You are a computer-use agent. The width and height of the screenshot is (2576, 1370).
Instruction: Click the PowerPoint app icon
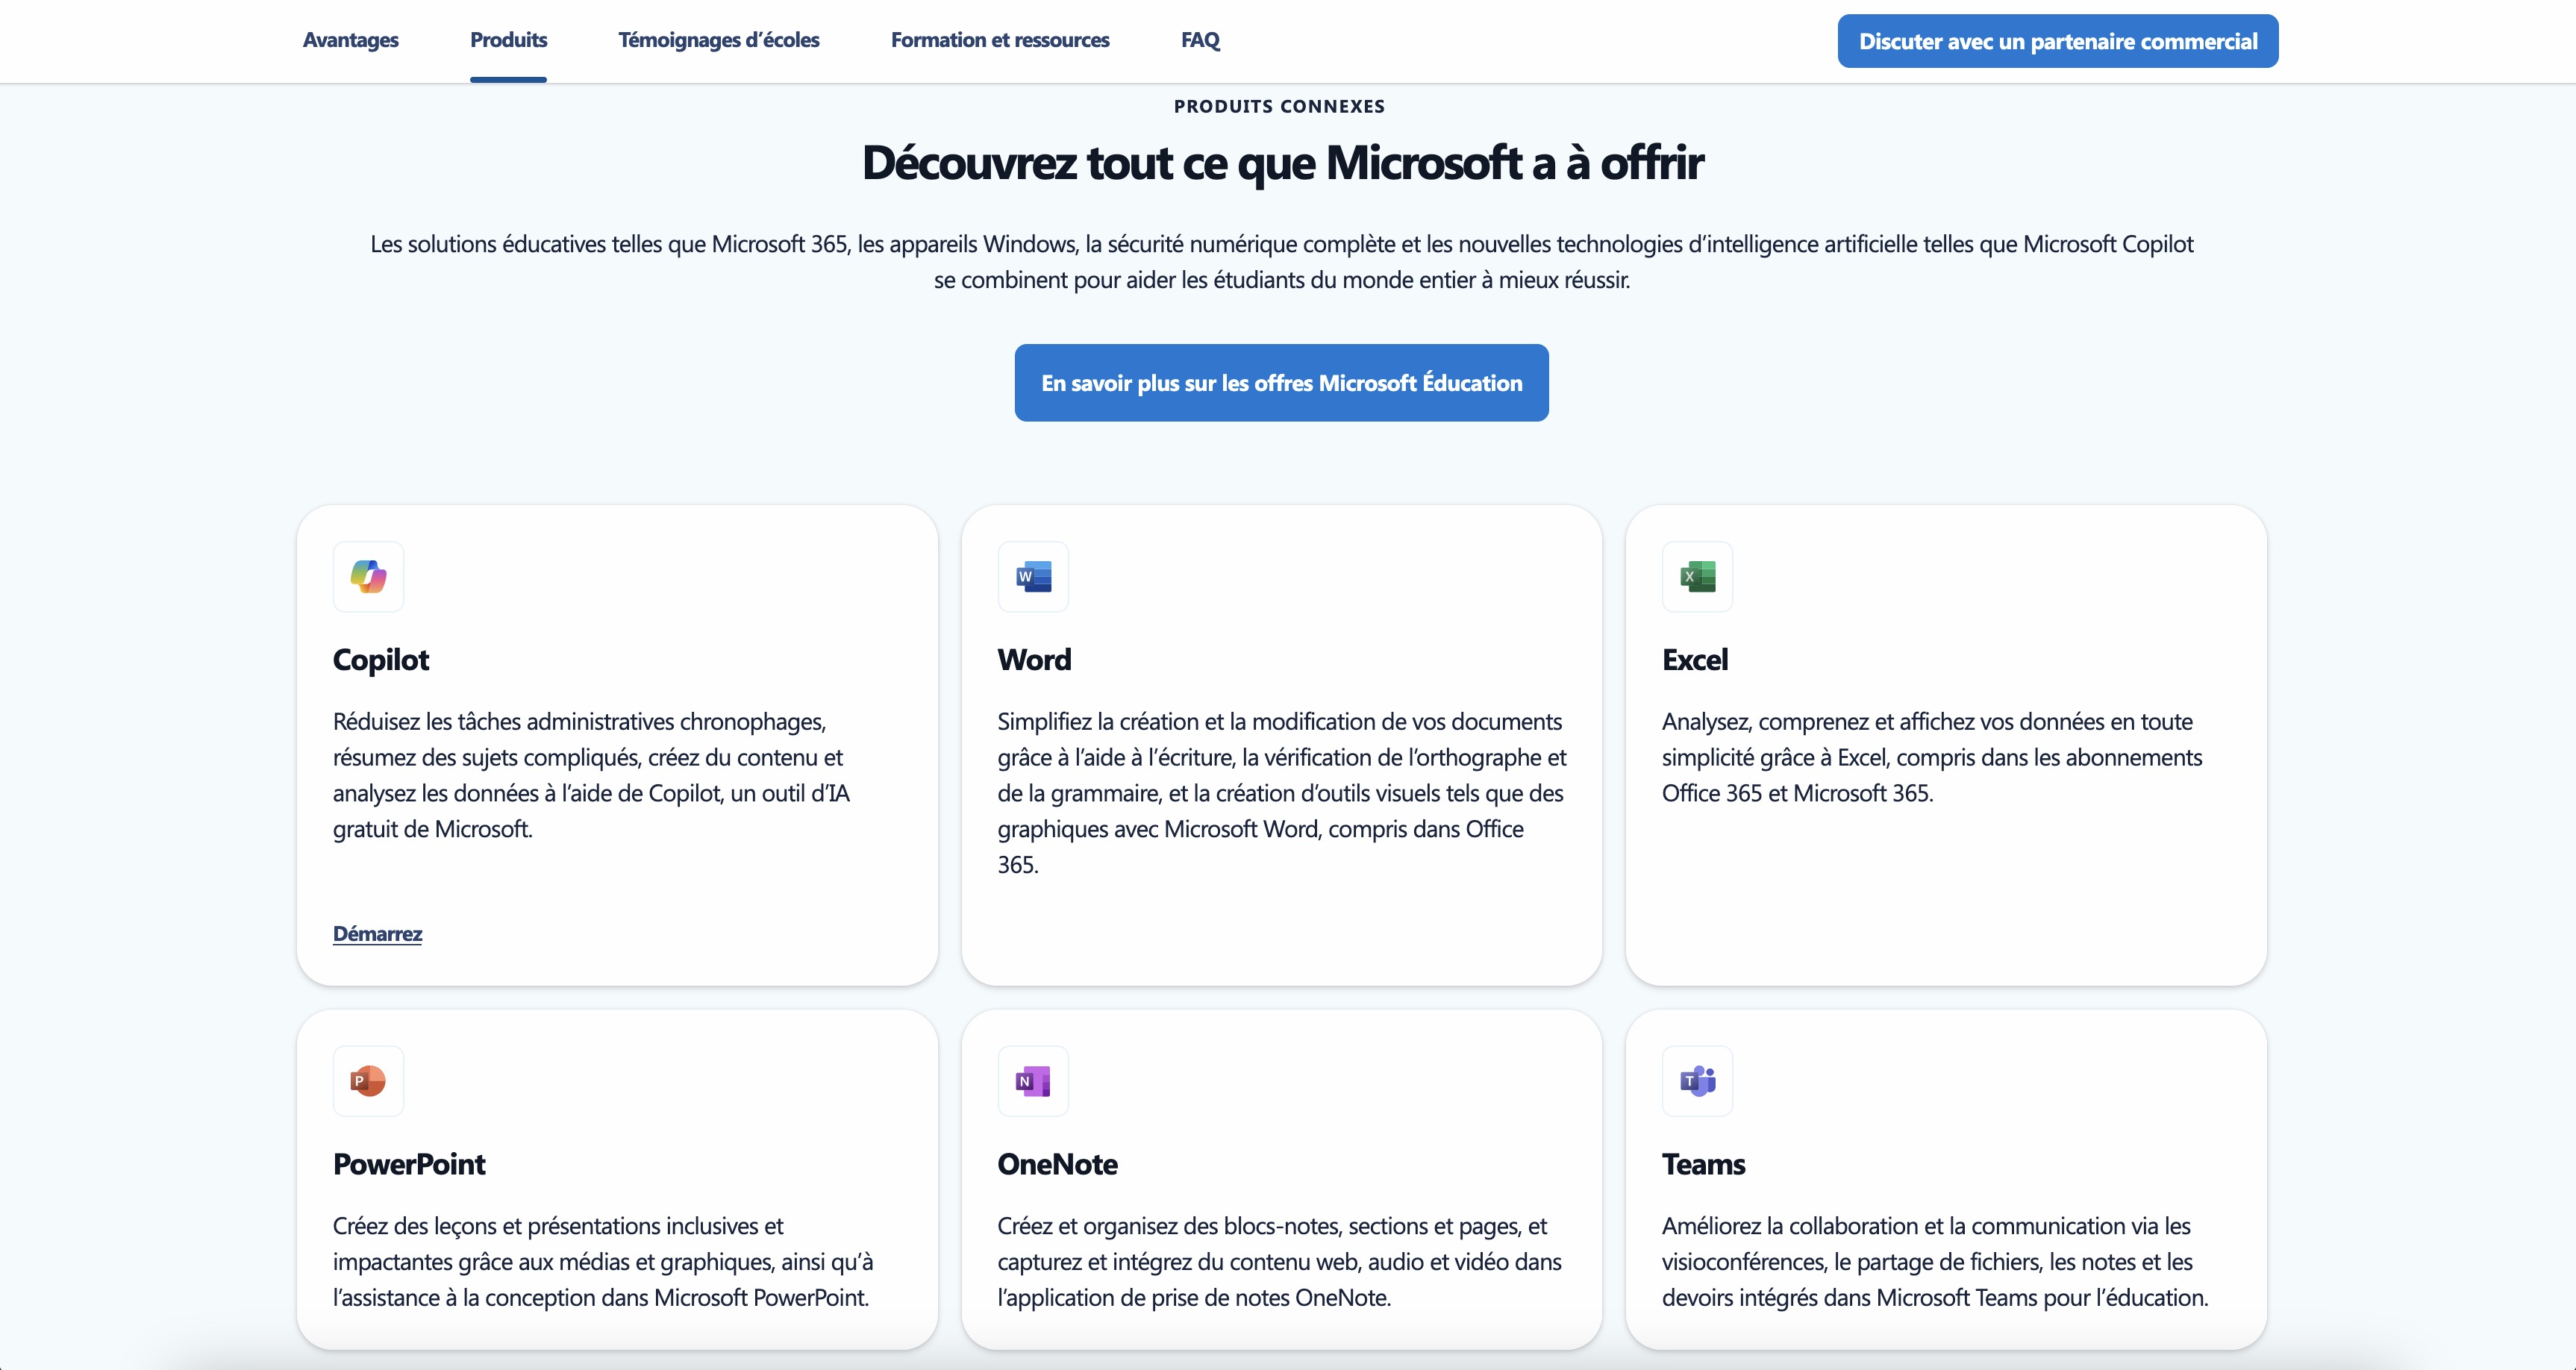368,1081
